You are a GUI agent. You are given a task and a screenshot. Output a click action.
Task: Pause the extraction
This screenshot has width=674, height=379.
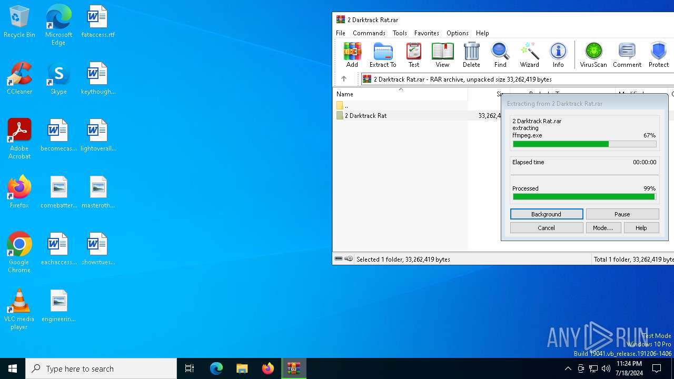click(x=622, y=214)
